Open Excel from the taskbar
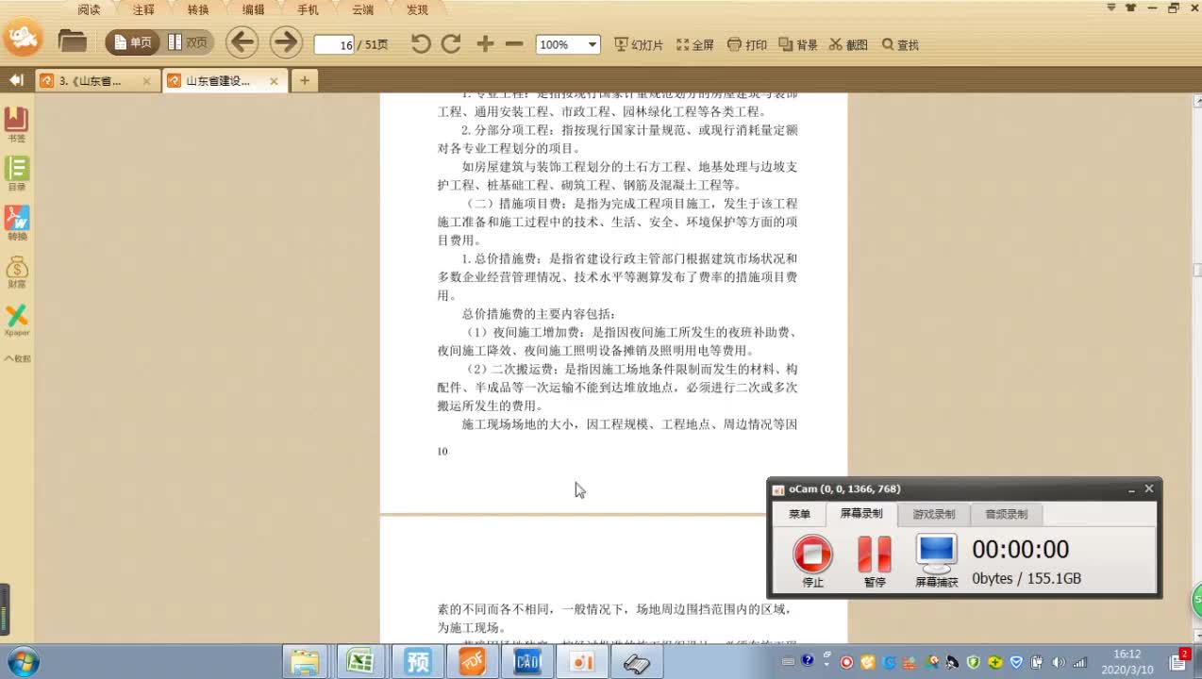This screenshot has width=1202, height=679. tap(360, 662)
